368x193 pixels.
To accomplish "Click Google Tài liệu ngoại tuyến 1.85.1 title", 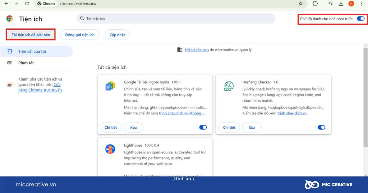I will (152, 82).
